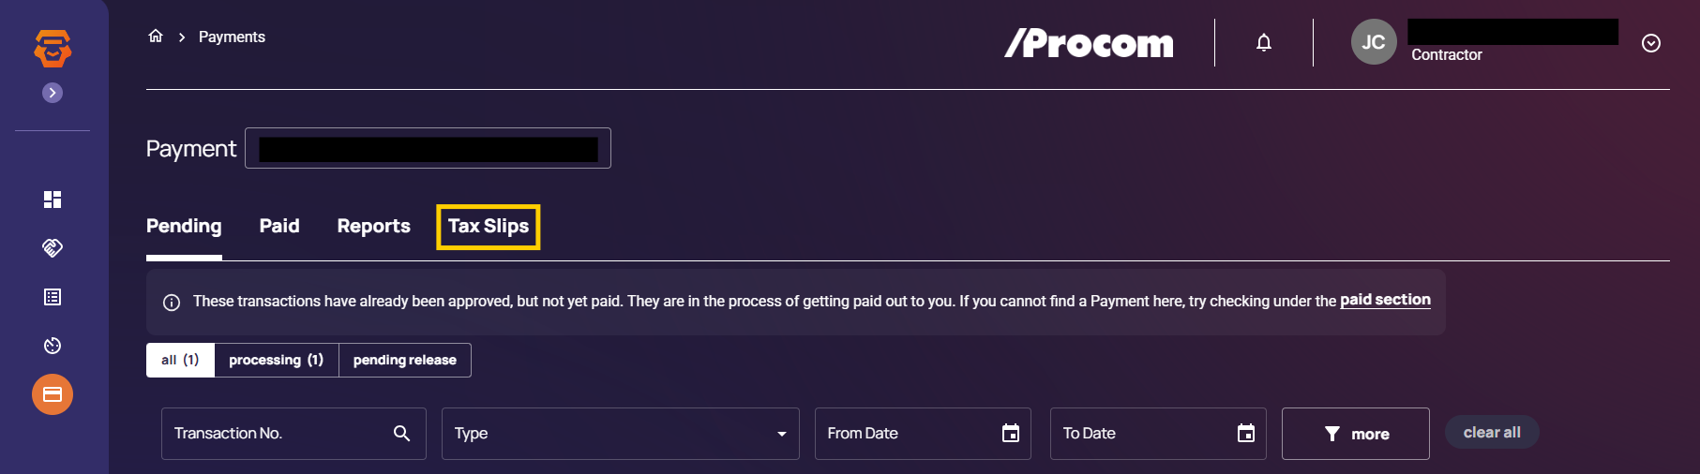Image resolution: width=1700 pixels, height=474 pixels.
Task: Filter by 'processing (1)' status
Action: (276, 360)
